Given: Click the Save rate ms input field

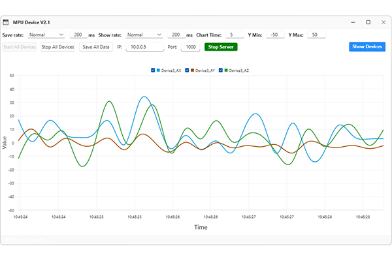Looking at the screenshot, I should coord(78,35).
